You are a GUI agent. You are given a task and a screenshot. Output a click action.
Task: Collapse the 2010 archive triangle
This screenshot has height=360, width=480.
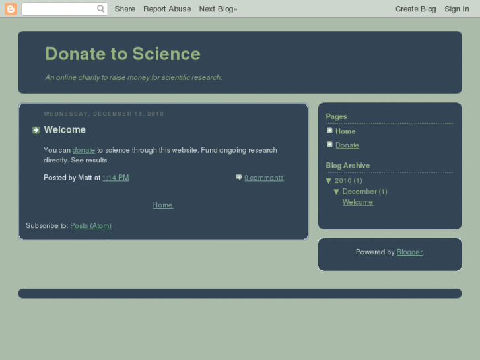coord(329,181)
